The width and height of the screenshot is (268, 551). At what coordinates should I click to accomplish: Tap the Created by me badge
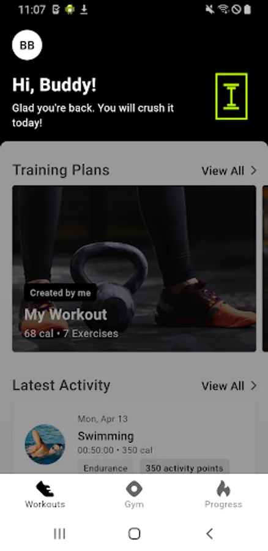point(61,293)
